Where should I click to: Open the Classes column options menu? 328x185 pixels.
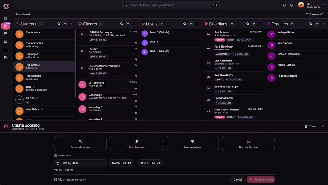[x=134, y=24]
